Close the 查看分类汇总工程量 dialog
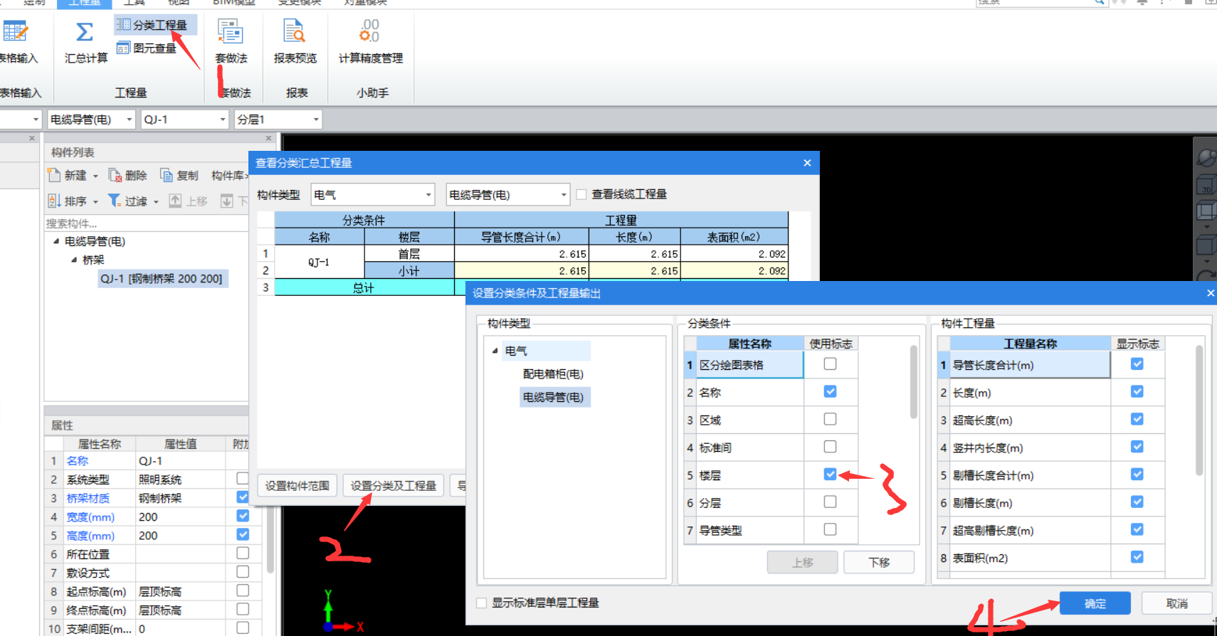This screenshot has width=1217, height=636. (x=807, y=163)
